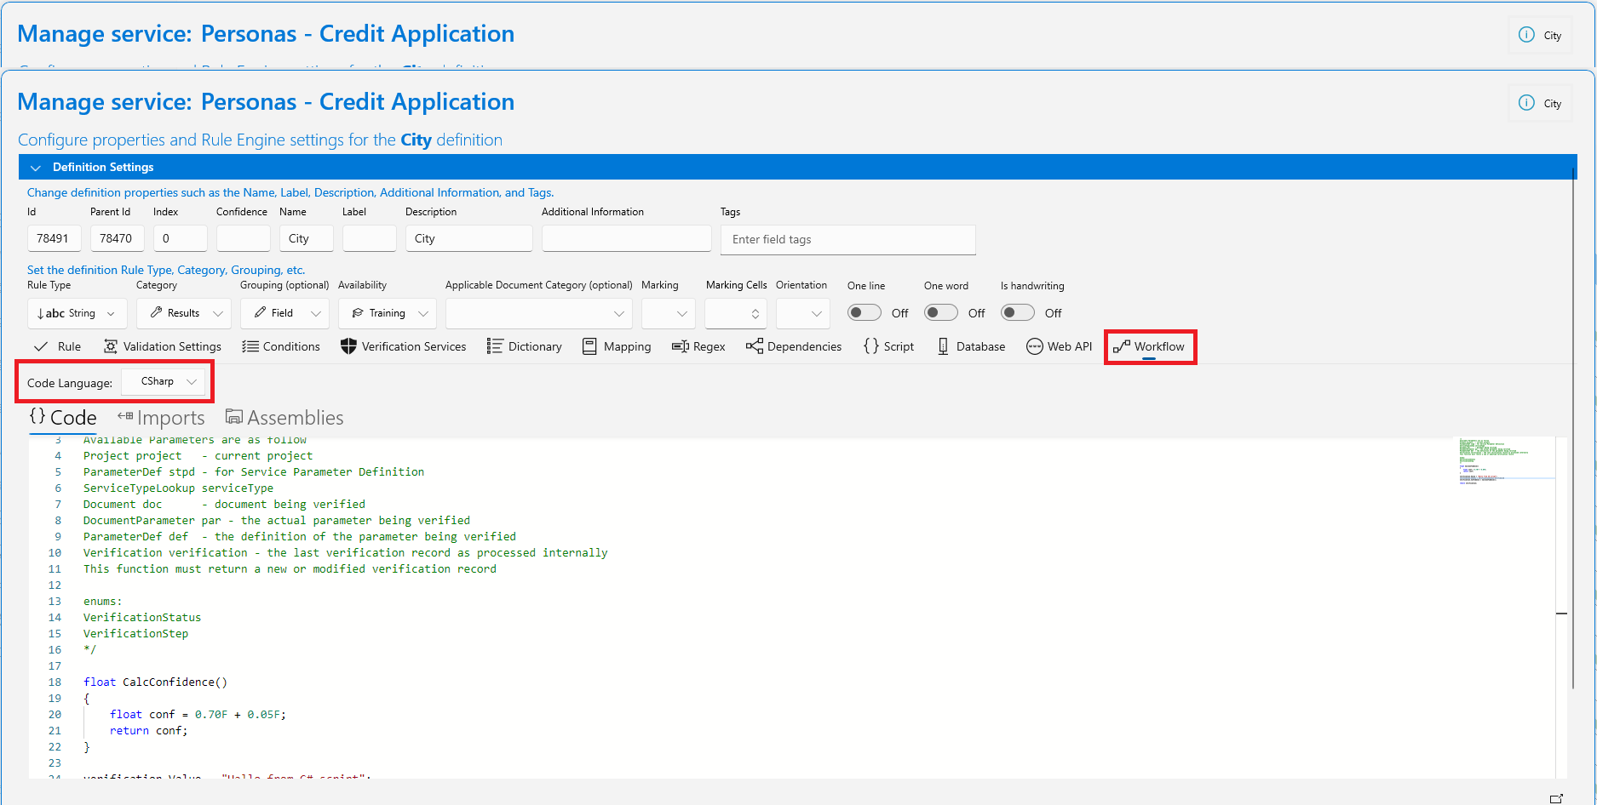This screenshot has height=805, width=1597.
Task: Open the Orientation dropdown
Action: point(803,313)
